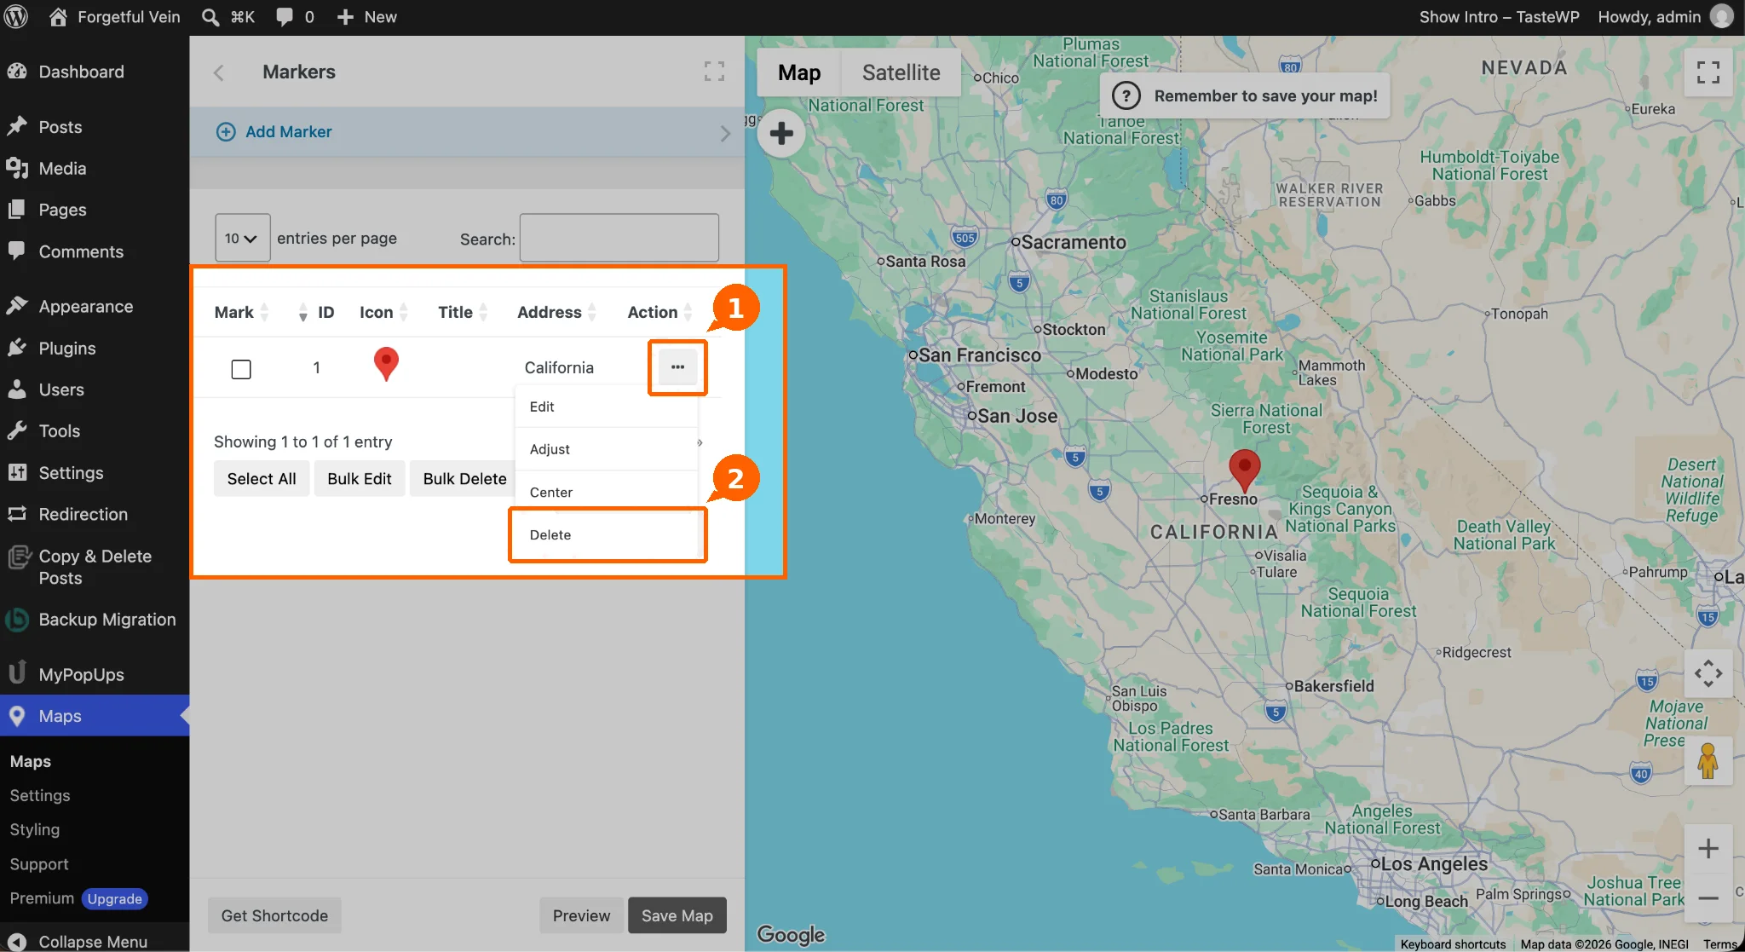Click Show Intro – TasteWP link
The height and width of the screenshot is (952, 1745).
1499,17
